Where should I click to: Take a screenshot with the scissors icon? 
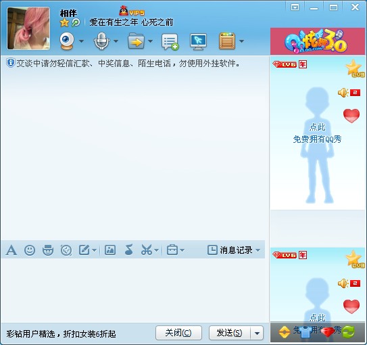pos(147,250)
